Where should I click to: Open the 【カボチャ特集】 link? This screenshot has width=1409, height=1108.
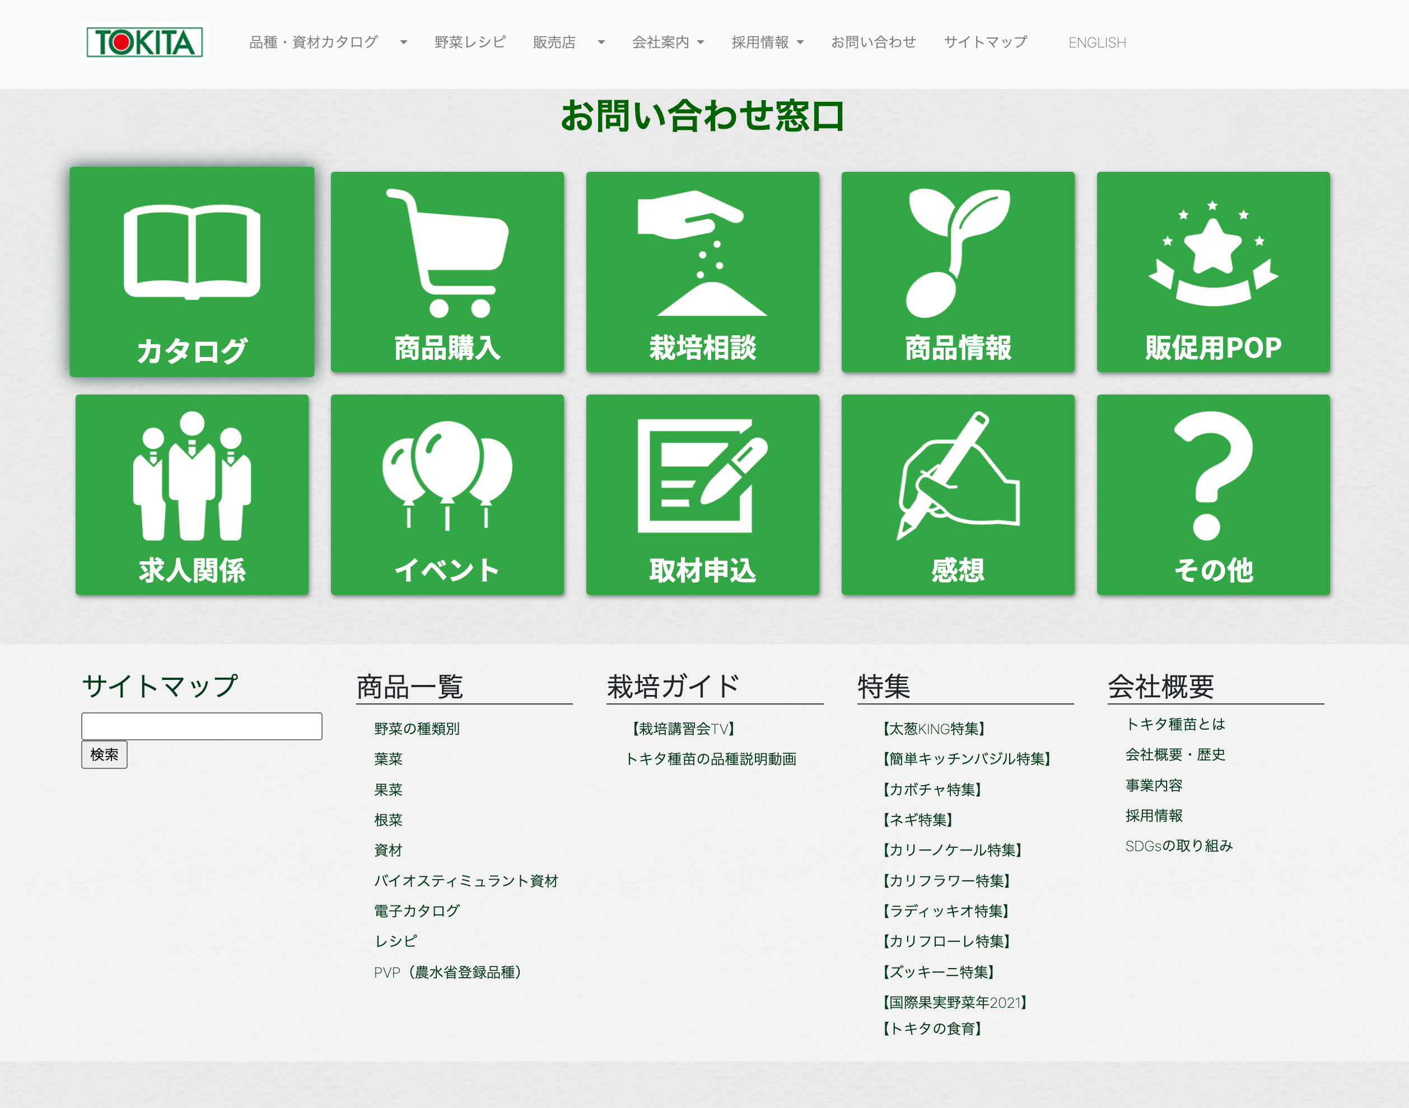click(931, 790)
